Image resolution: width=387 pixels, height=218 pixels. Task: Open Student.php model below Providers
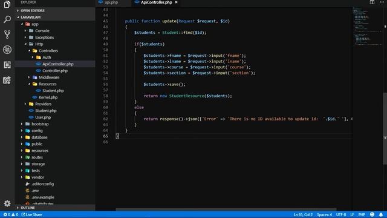(46, 111)
